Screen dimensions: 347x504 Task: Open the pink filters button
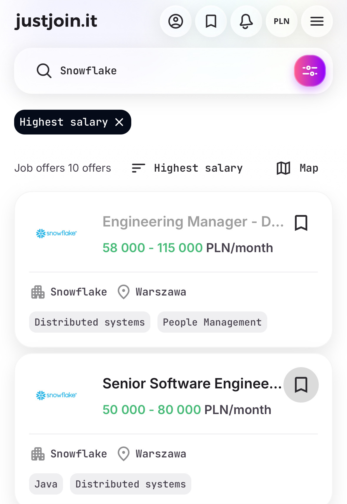pos(310,71)
